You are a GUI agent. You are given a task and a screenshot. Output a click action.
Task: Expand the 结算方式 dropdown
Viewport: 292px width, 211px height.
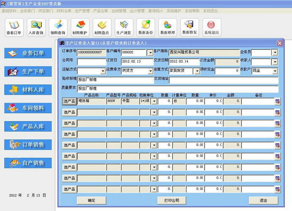pos(197,71)
